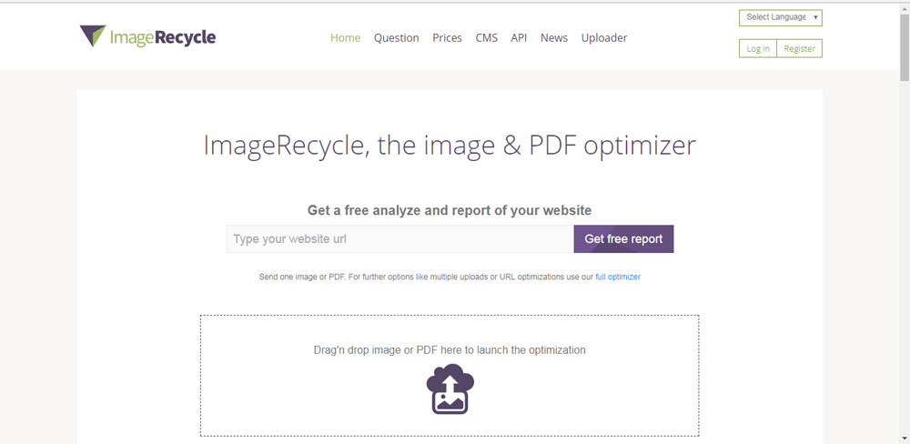910x444 pixels.
Task: Open the Select Language dropdown
Action: tap(781, 17)
